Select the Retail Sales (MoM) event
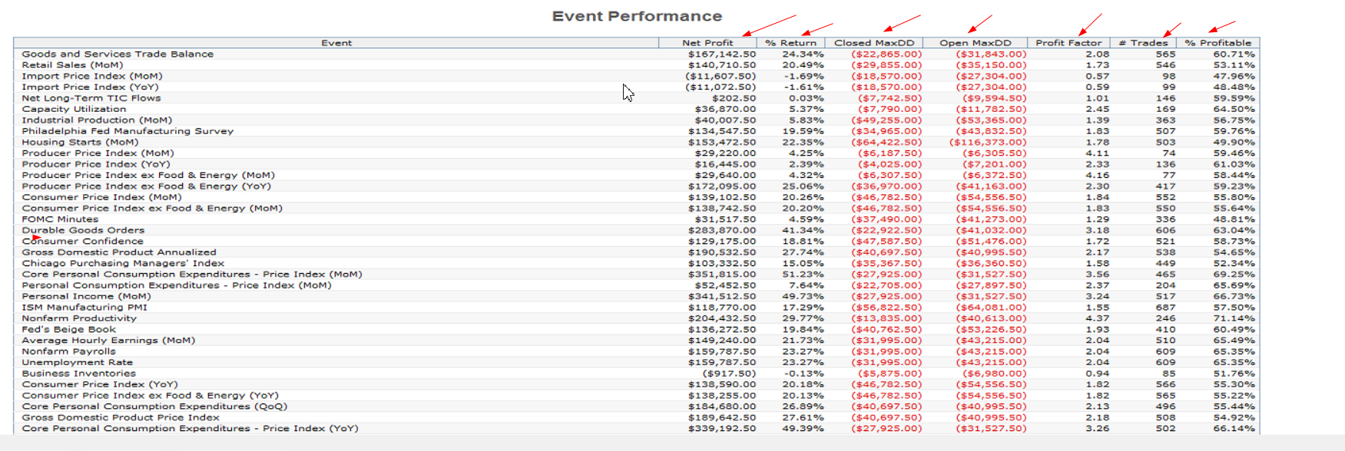Viewport: 1345px width, 451px height. click(x=72, y=65)
